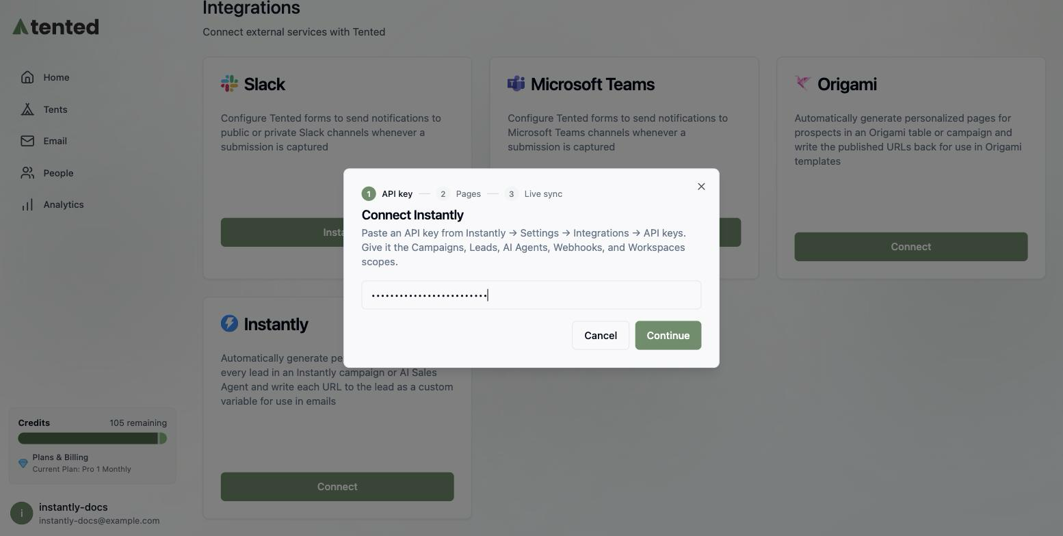Click the Slack Install button
1063x536 pixels.
pos(283,232)
